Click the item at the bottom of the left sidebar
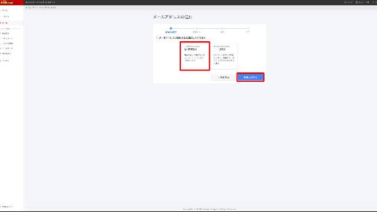The image size is (377, 212). pos(7,207)
